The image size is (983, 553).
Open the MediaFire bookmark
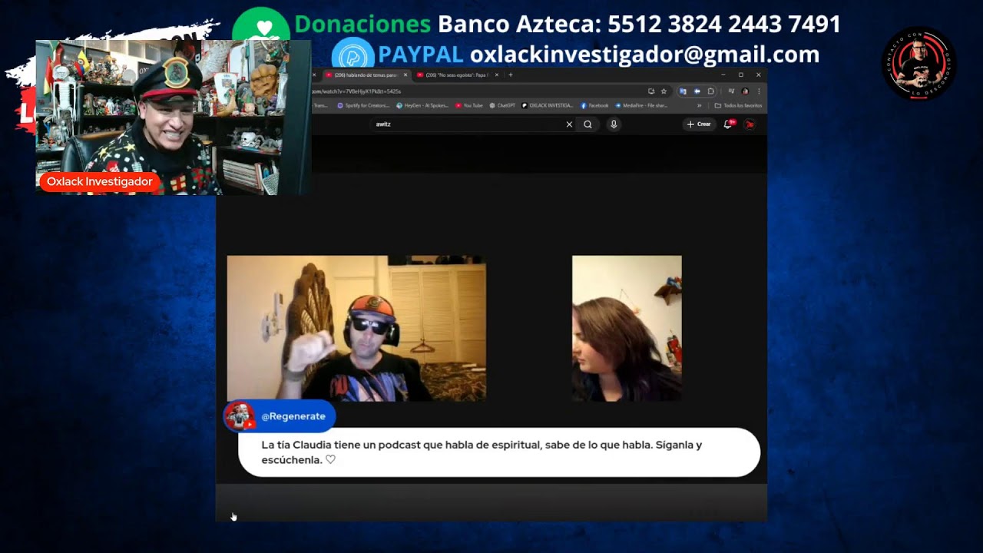(x=640, y=105)
